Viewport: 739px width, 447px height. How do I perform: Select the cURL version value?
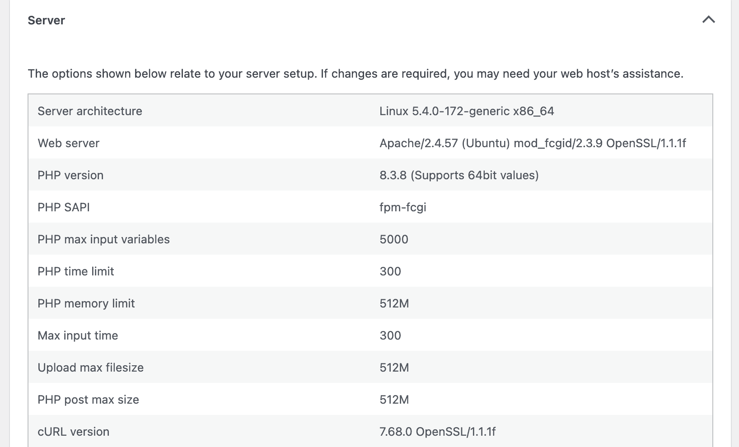[437, 432]
